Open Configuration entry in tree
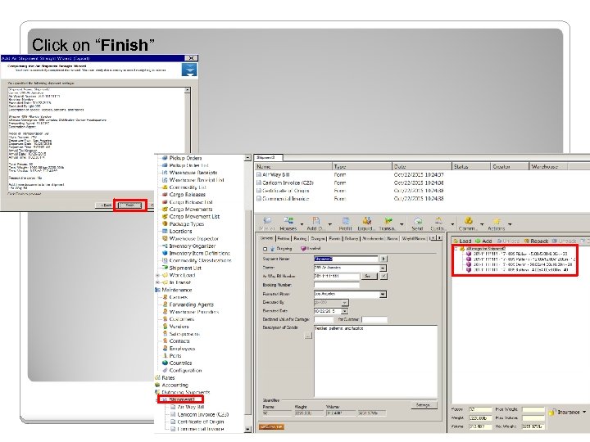The height and width of the screenshot is (442, 590). [182, 370]
